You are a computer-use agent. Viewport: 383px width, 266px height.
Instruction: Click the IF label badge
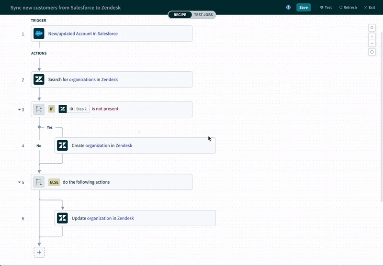pyautogui.click(x=52, y=109)
